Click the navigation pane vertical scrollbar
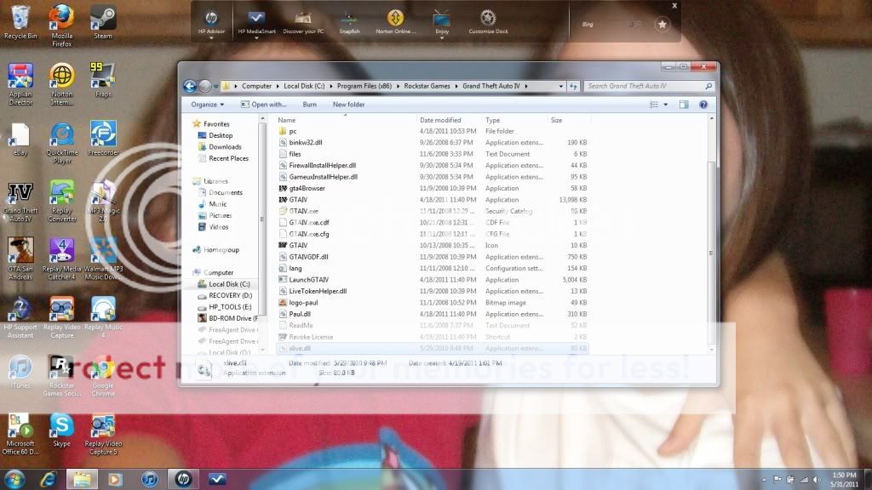The height and width of the screenshot is (490, 872). pyautogui.click(x=262, y=219)
